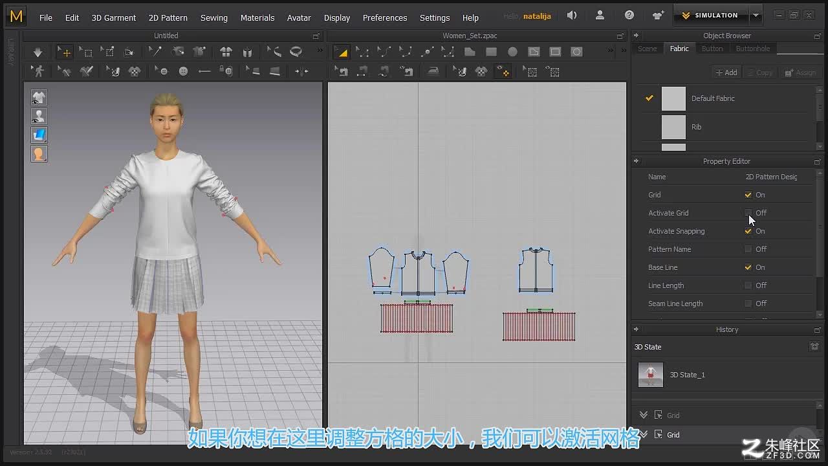Select the Edit Measure tape tool
The width and height of the screenshot is (828, 466).
[274, 52]
